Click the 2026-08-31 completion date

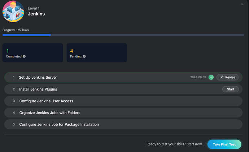point(198,77)
